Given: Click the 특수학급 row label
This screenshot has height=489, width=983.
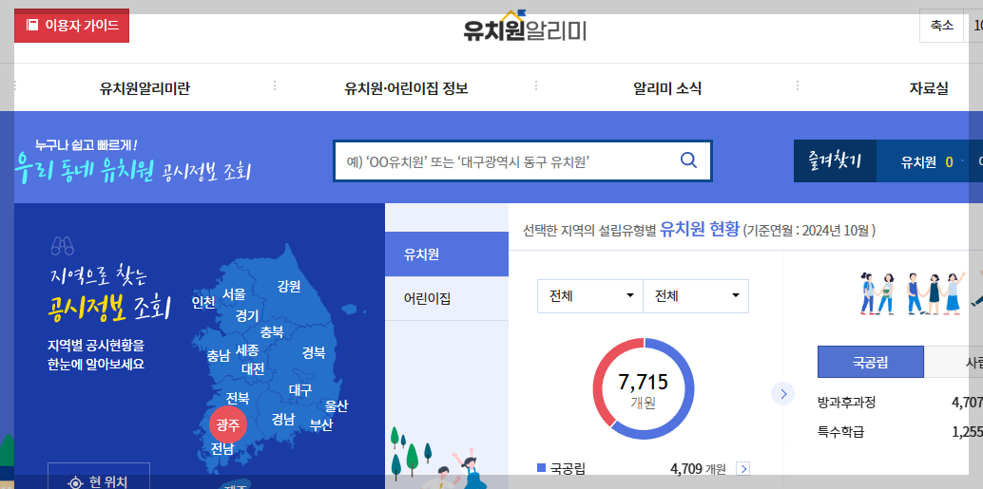Looking at the screenshot, I should coord(840,431).
